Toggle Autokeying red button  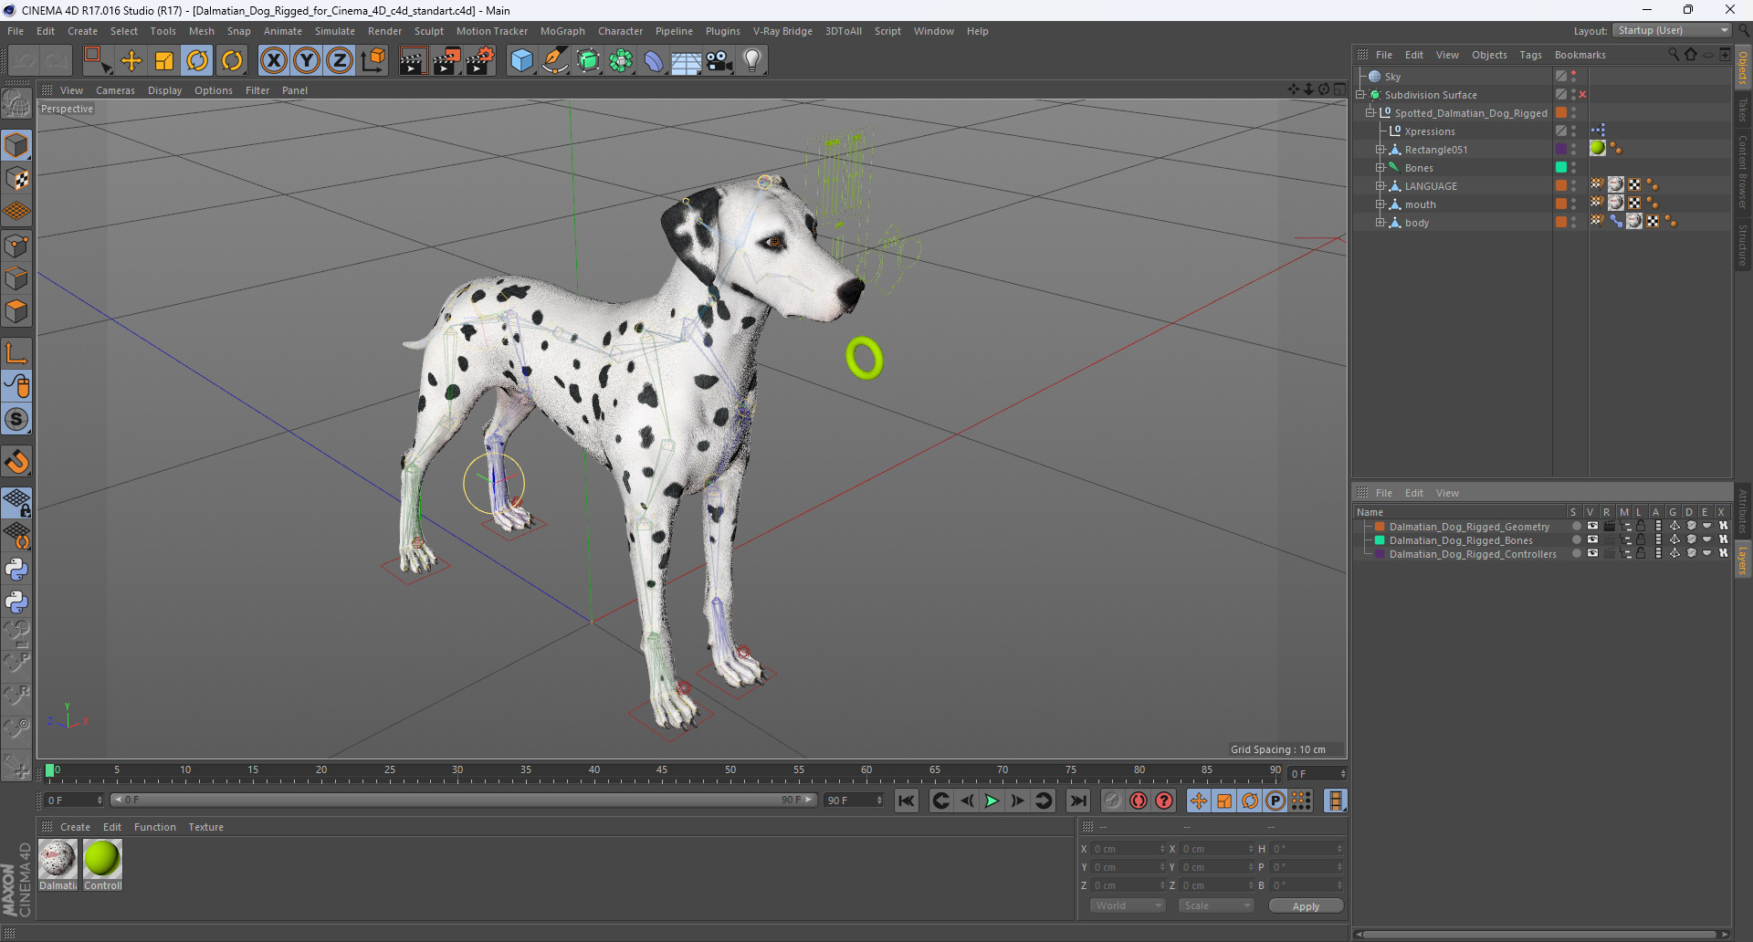(x=1139, y=801)
